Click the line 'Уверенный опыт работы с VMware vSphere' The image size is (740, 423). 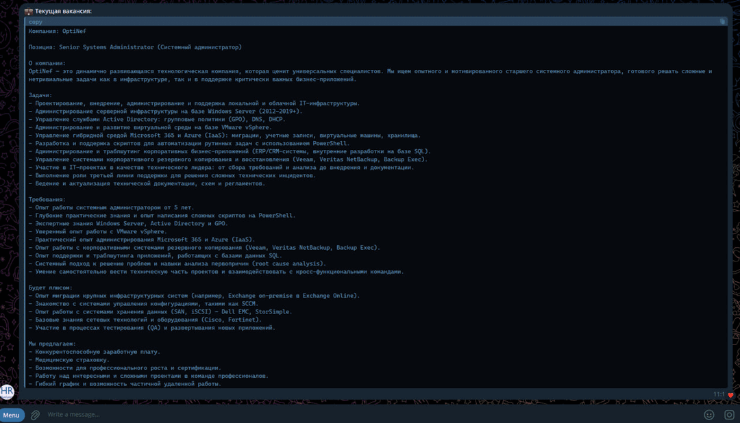[98, 231]
